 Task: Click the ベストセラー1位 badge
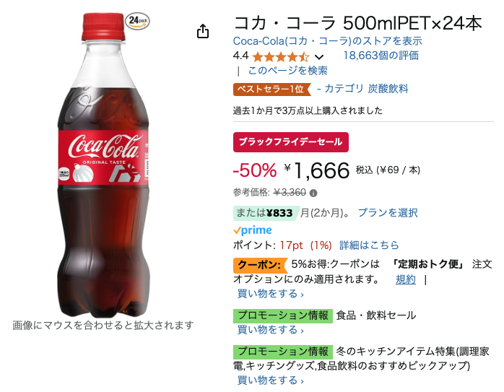click(x=271, y=90)
